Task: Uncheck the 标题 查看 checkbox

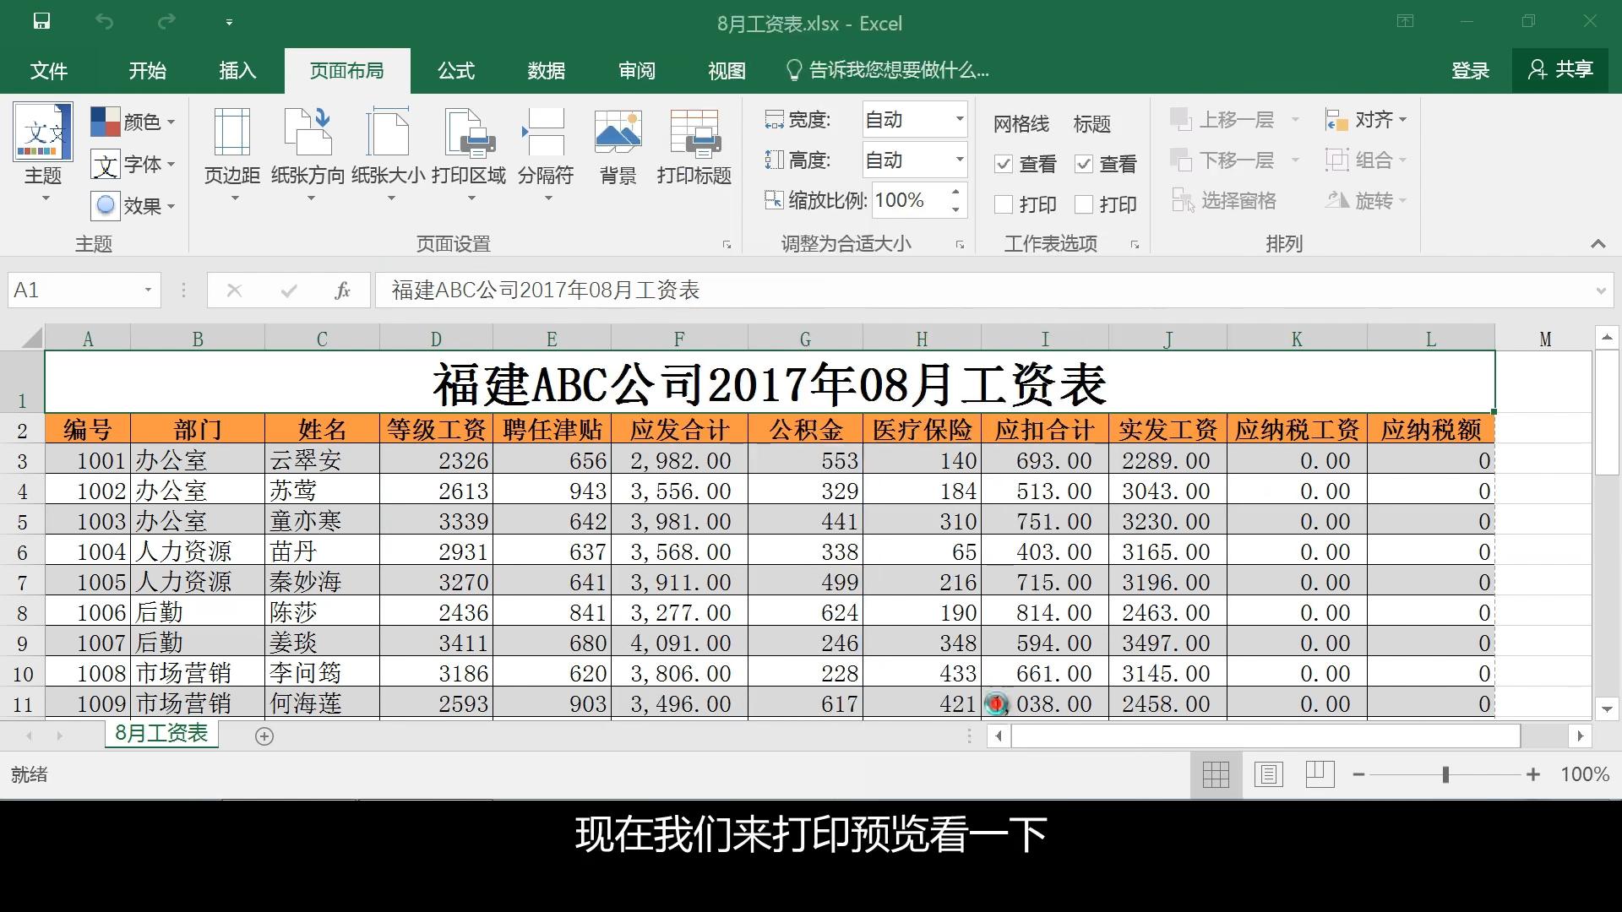Action: pos(1084,164)
